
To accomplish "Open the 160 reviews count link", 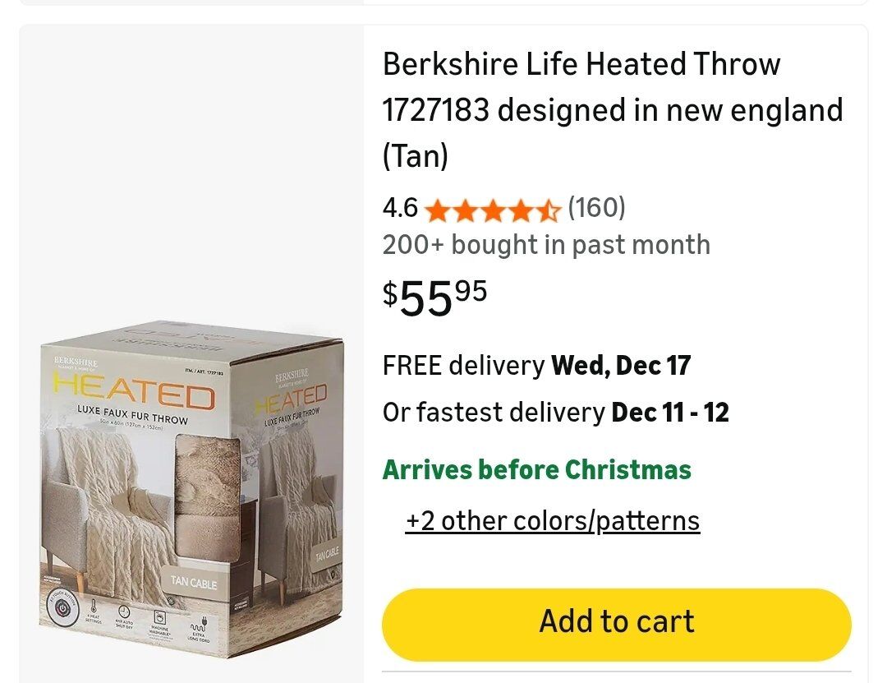I will click(x=596, y=208).
